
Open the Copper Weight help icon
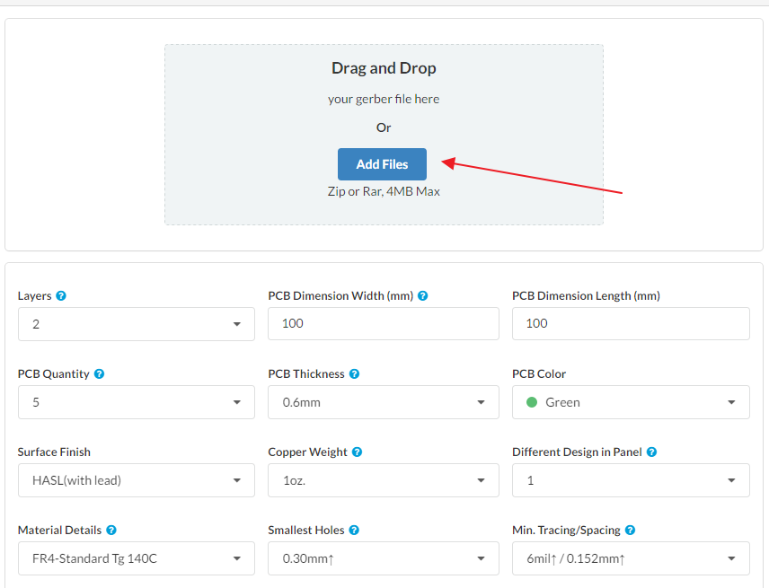tap(357, 452)
